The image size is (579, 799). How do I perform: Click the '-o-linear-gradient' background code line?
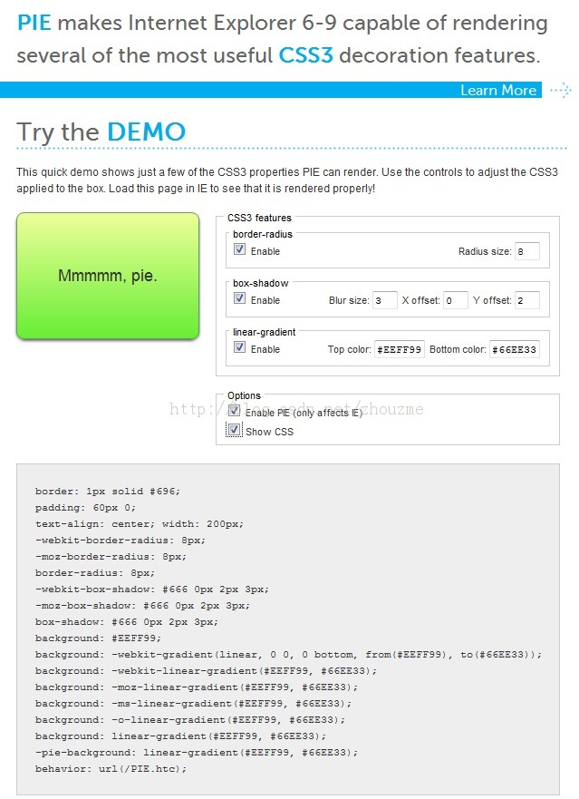click(190, 719)
